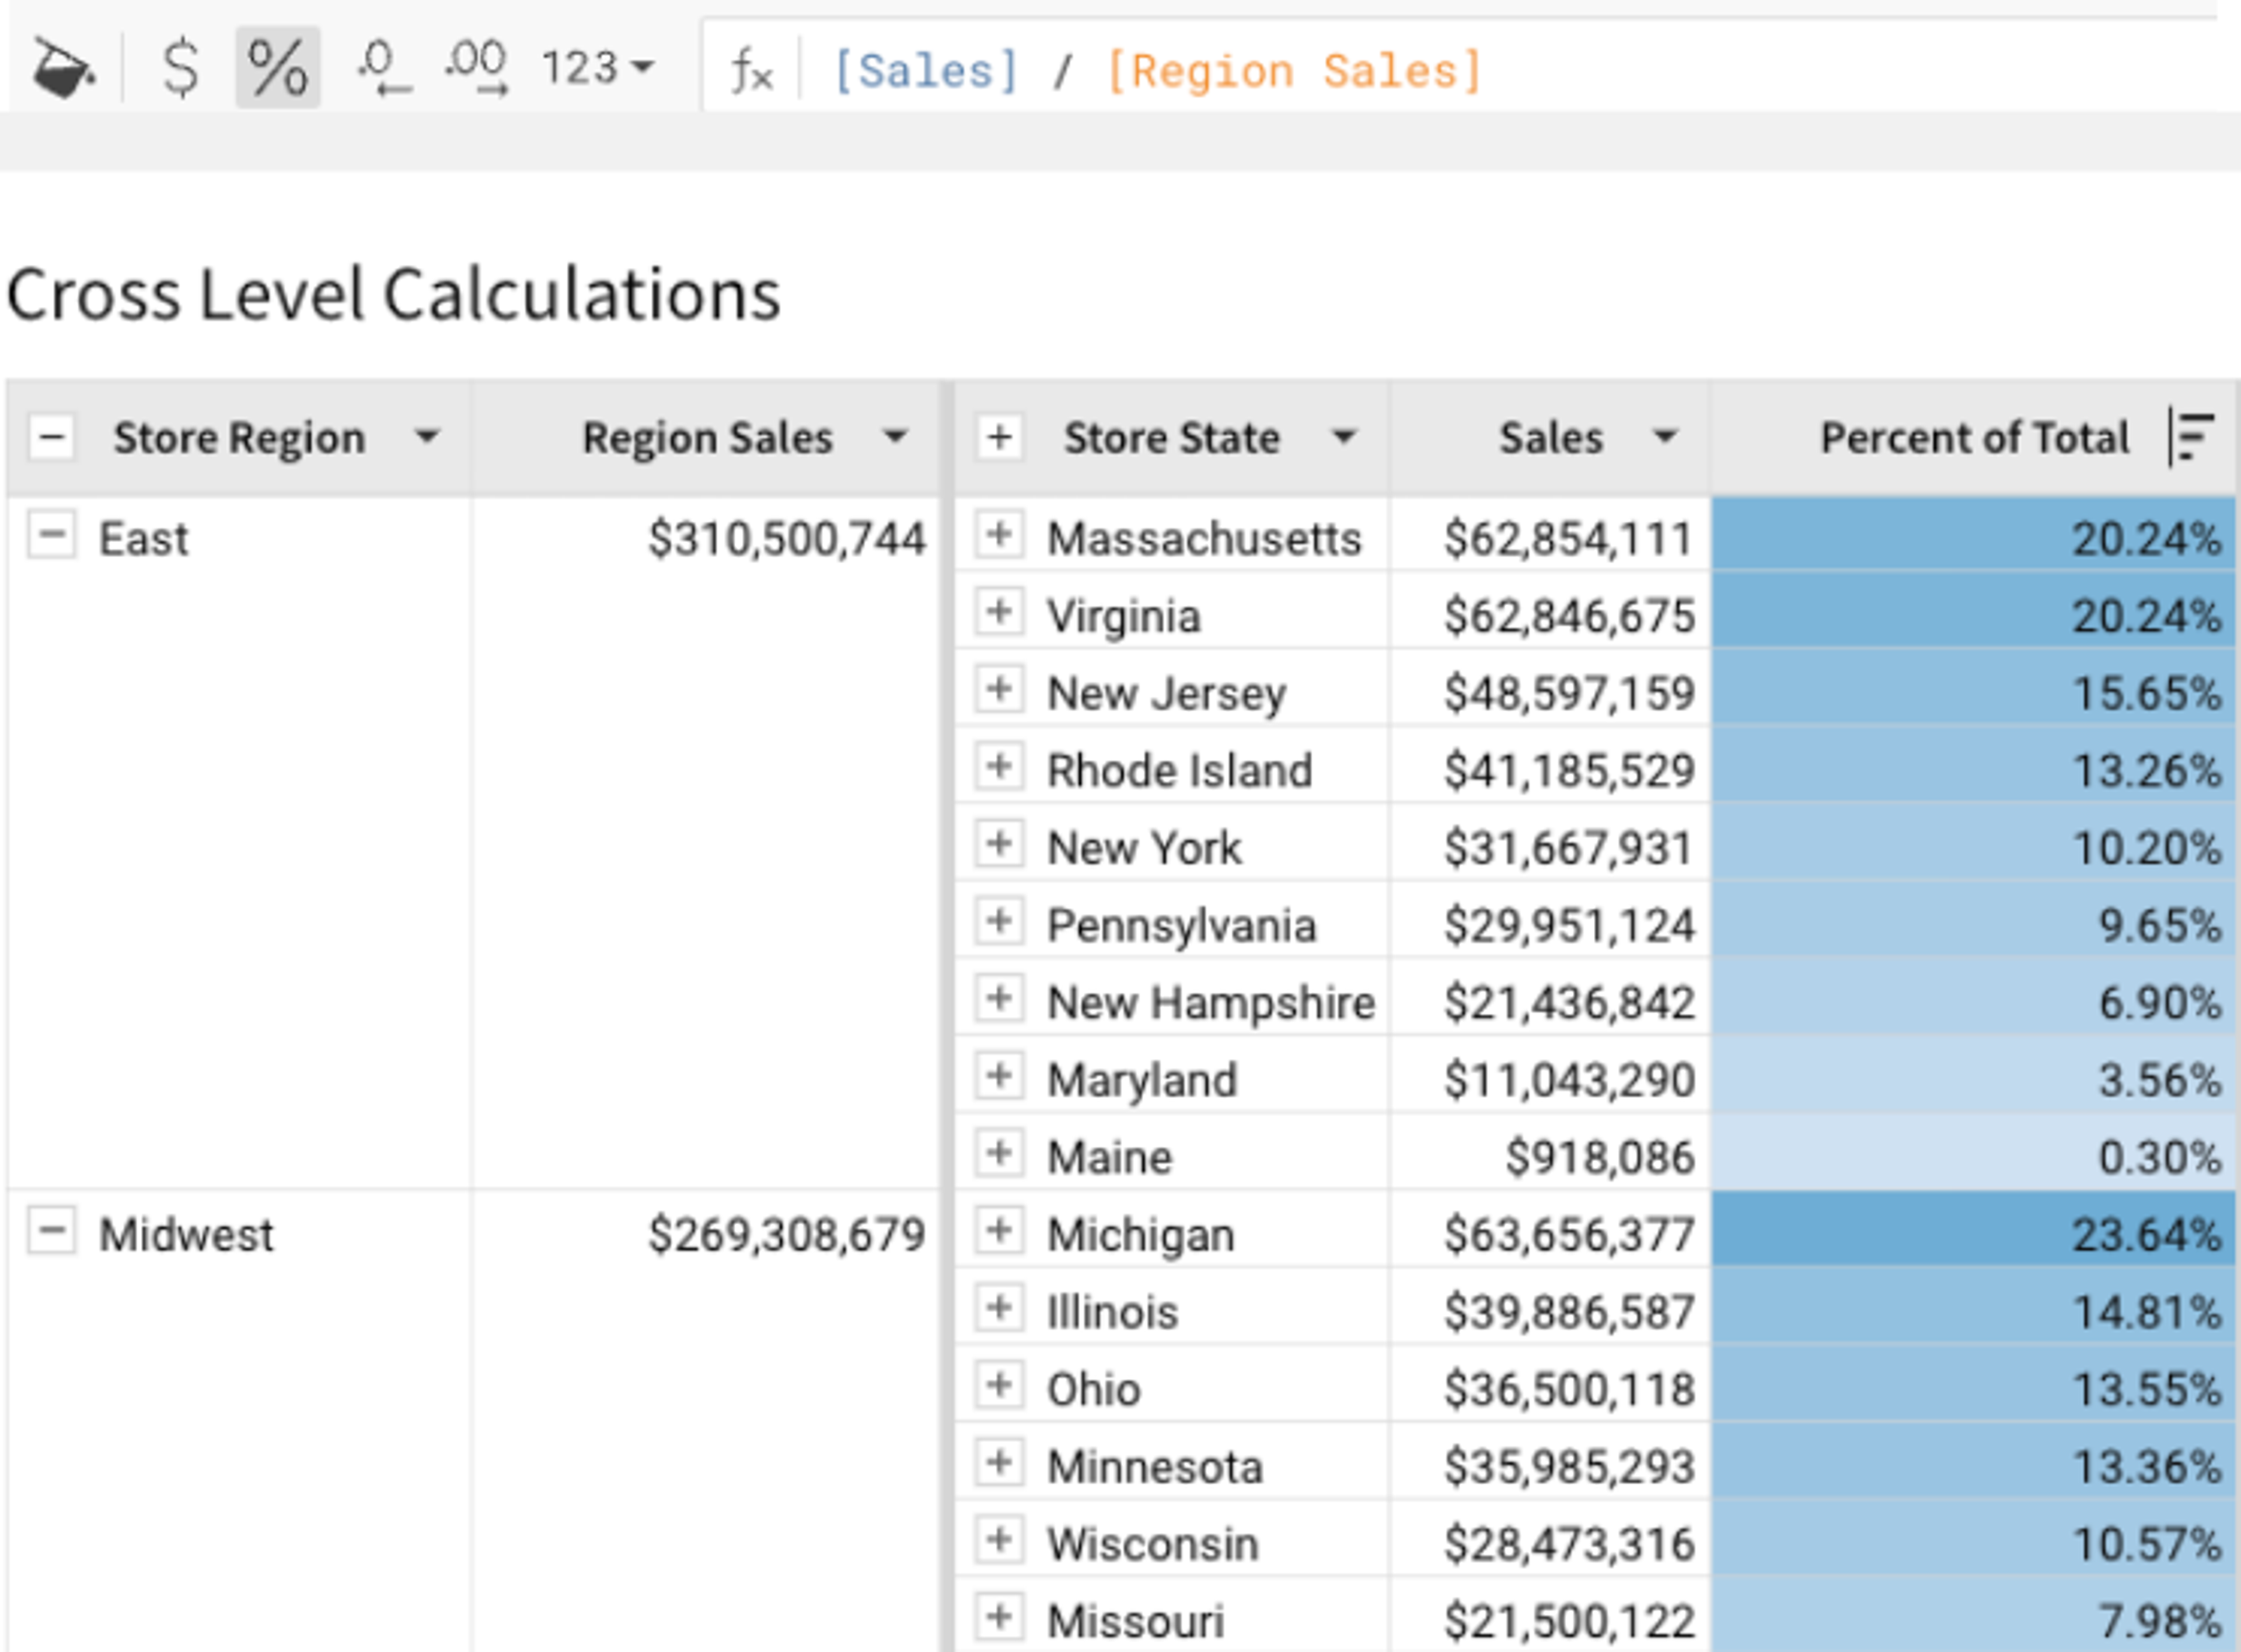Viewport: 2241px width, 1652px height.
Task: Open Store State column menu arrow
Action: (1344, 437)
